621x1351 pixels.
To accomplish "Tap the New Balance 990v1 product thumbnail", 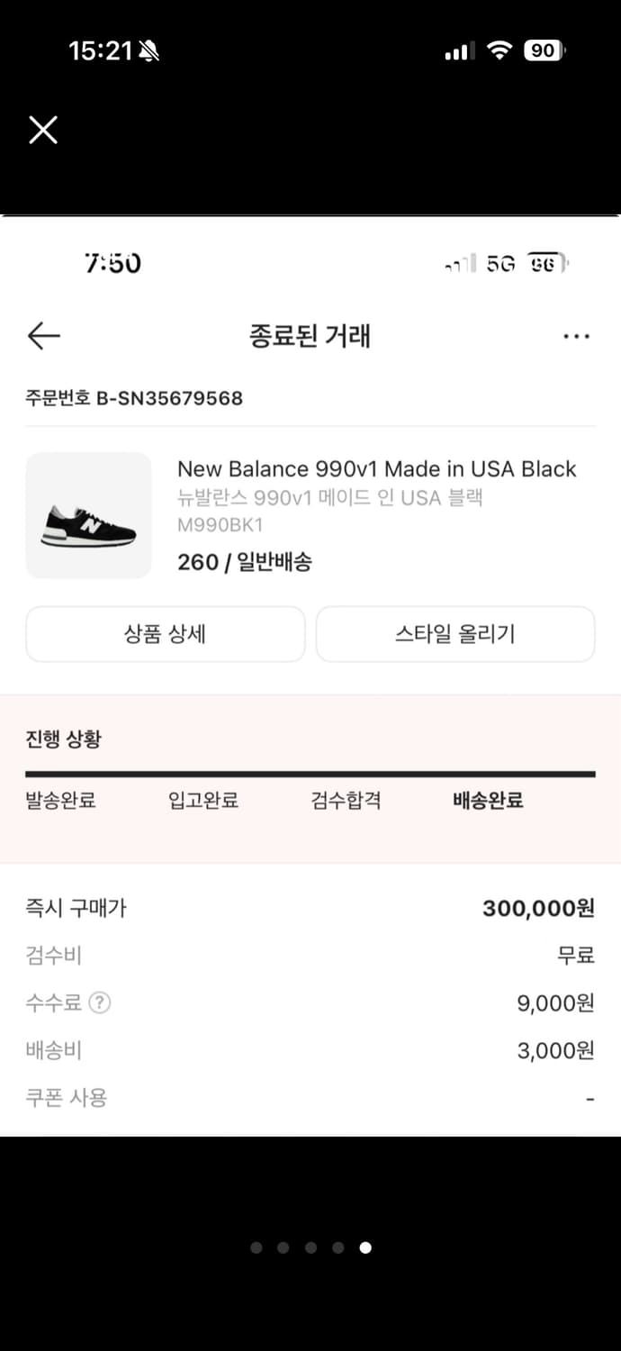I will tap(88, 515).
